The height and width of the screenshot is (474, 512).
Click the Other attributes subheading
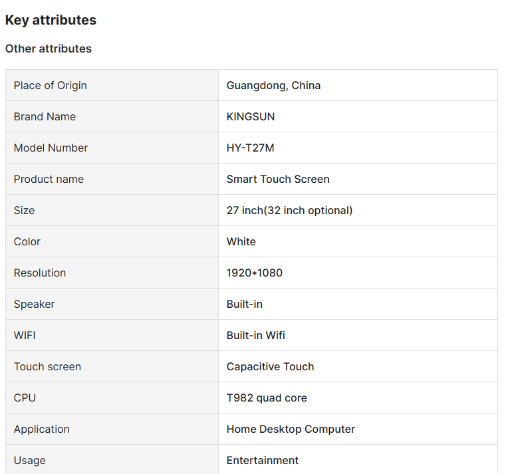click(x=49, y=49)
